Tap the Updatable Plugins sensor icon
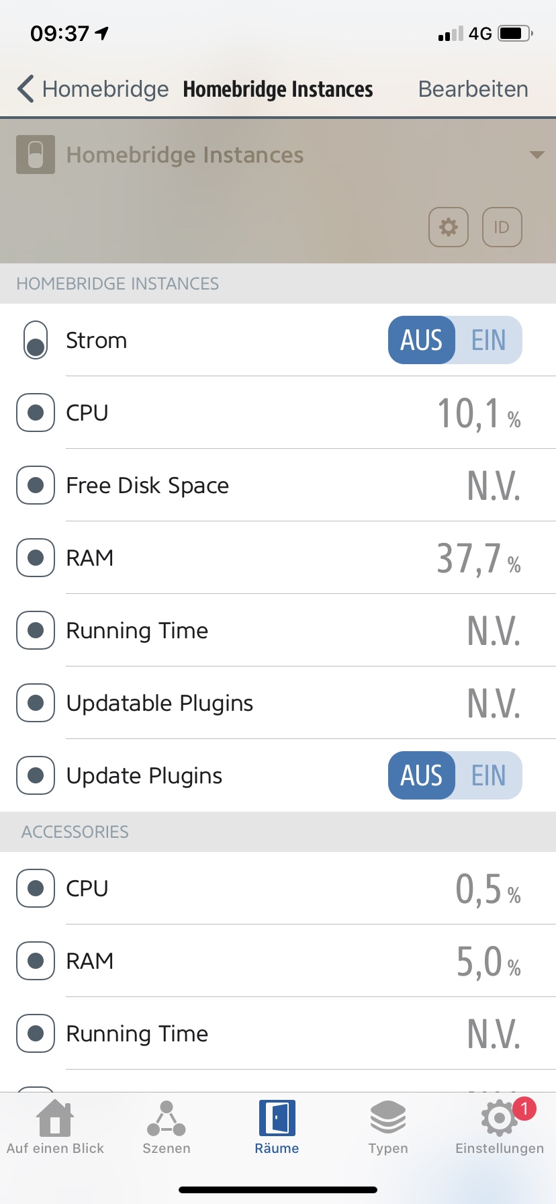The height and width of the screenshot is (1204, 556). (x=36, y=703)
